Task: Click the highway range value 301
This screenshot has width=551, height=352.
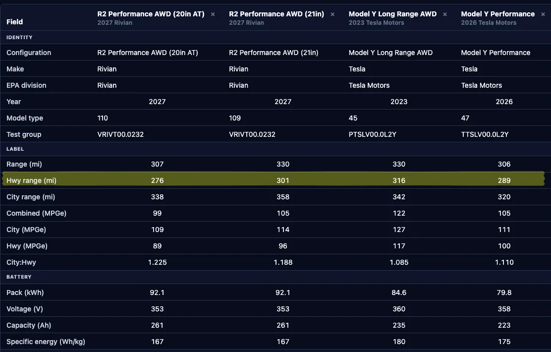Action: pos(283,180)
